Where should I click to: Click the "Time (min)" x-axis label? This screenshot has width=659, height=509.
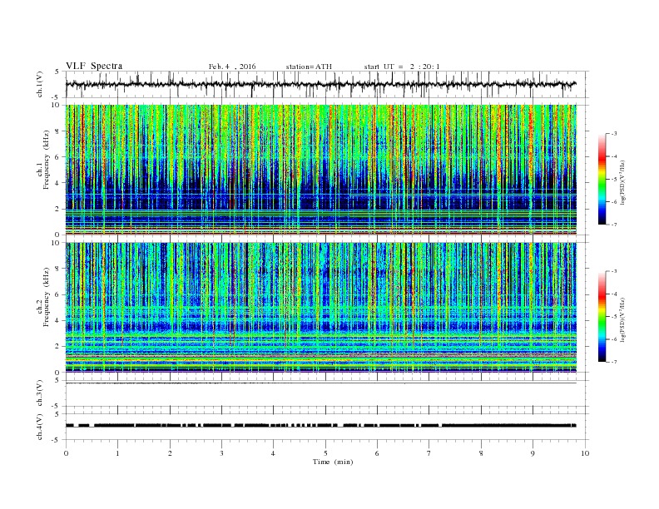click(333, 462)
